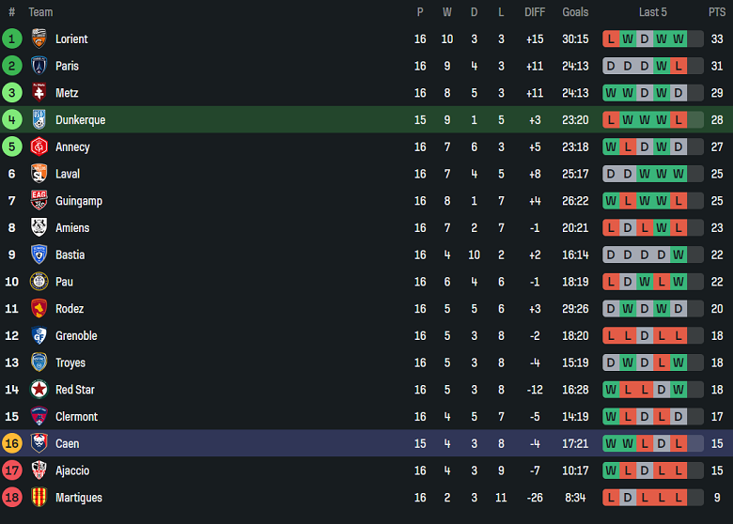Open the Dunkerque team link
The image size is (733, 524).
[x=80, y=120]
